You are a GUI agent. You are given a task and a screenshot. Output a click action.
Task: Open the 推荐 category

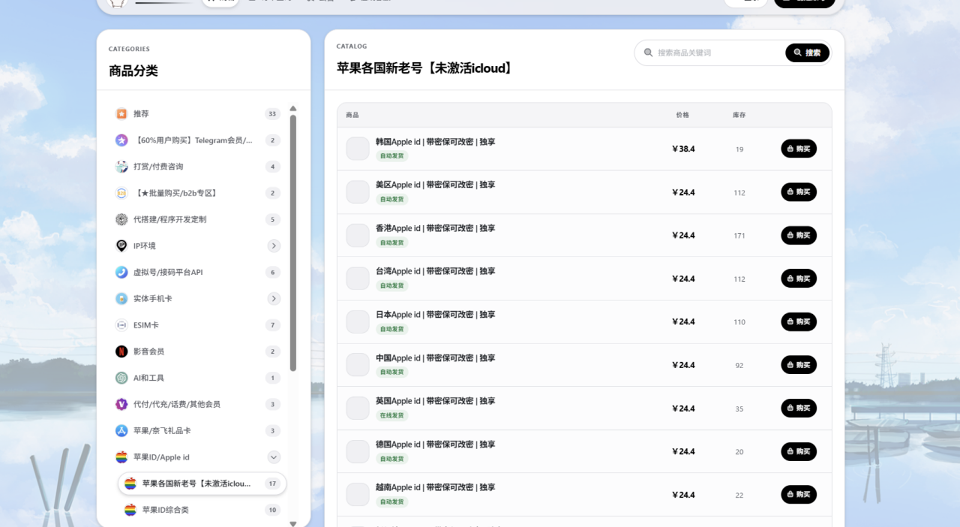(x=198, y=114)
